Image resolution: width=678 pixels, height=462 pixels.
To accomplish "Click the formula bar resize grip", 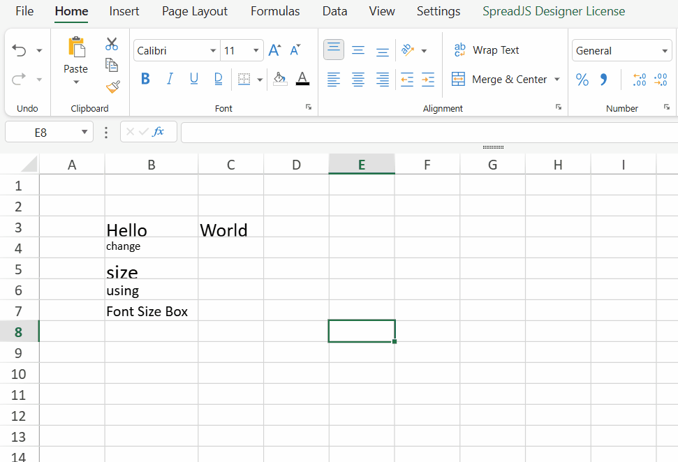I will pos(493,147).
